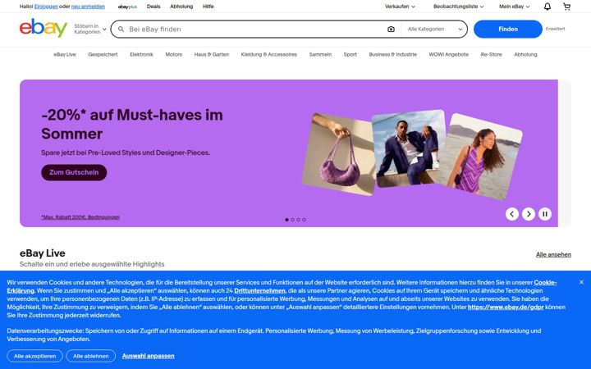This screenshot has height=369, width=591.
Task: Click Alle ansehen for eBay Live
Action: [x=553, y=254]
